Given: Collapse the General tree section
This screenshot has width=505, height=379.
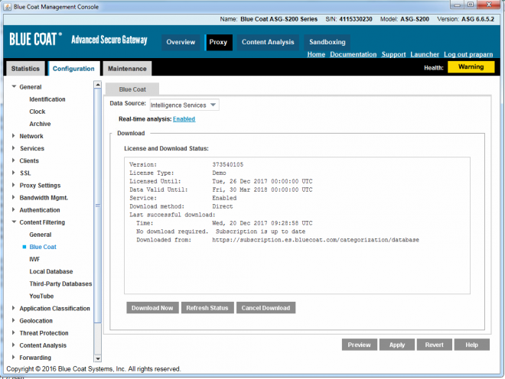Looking at the screenshot, I should pyautogui.click(x=14, y=86).
